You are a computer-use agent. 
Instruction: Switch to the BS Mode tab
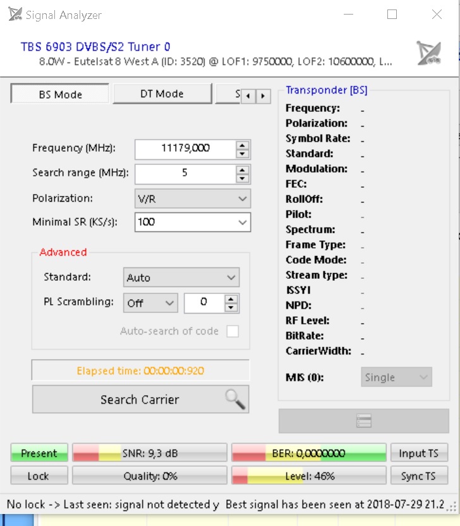coord(60,94)
